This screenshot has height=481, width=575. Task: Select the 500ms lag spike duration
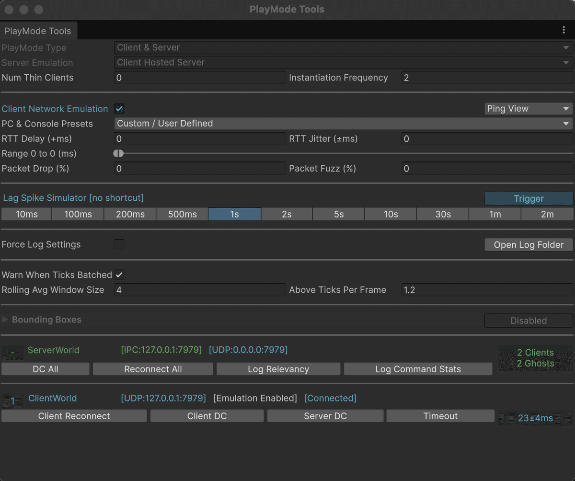point(182,214)
